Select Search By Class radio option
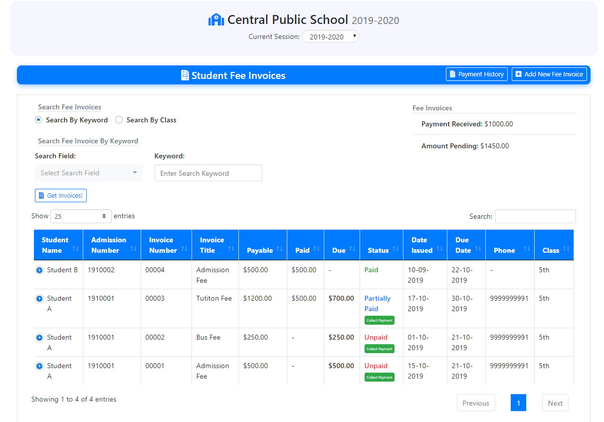This screenshot has width=604, height=422. click(x=119, y=120)
